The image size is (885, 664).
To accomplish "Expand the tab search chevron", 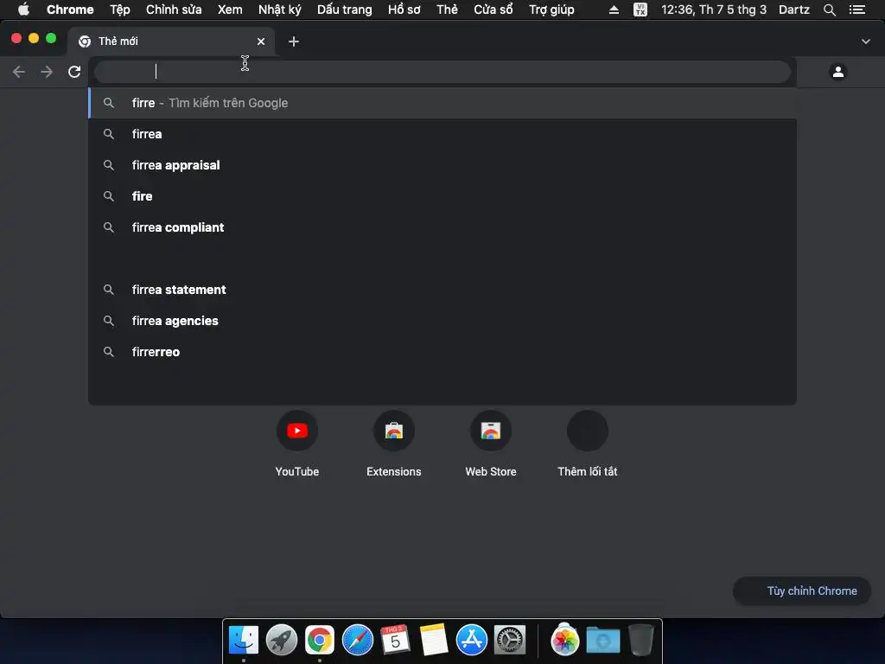I will 866,41.
